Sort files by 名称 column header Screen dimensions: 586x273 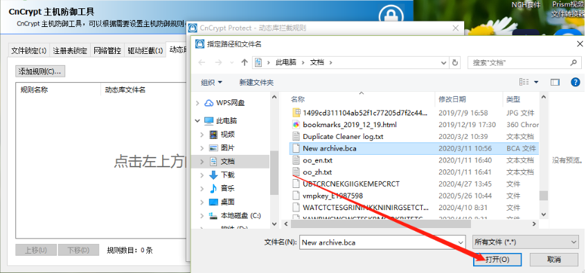point(298,100)
